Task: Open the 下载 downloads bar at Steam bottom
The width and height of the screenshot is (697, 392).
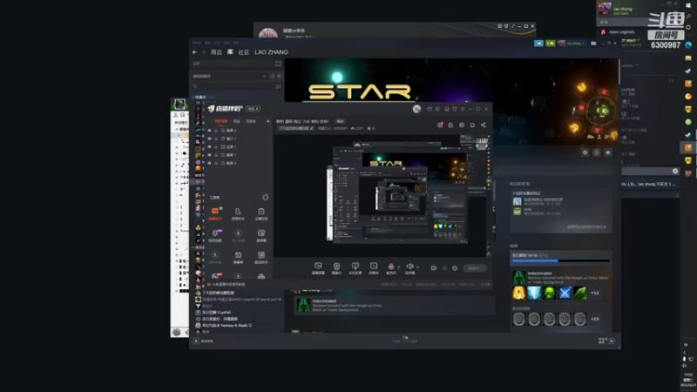Action: coord(404,340)
